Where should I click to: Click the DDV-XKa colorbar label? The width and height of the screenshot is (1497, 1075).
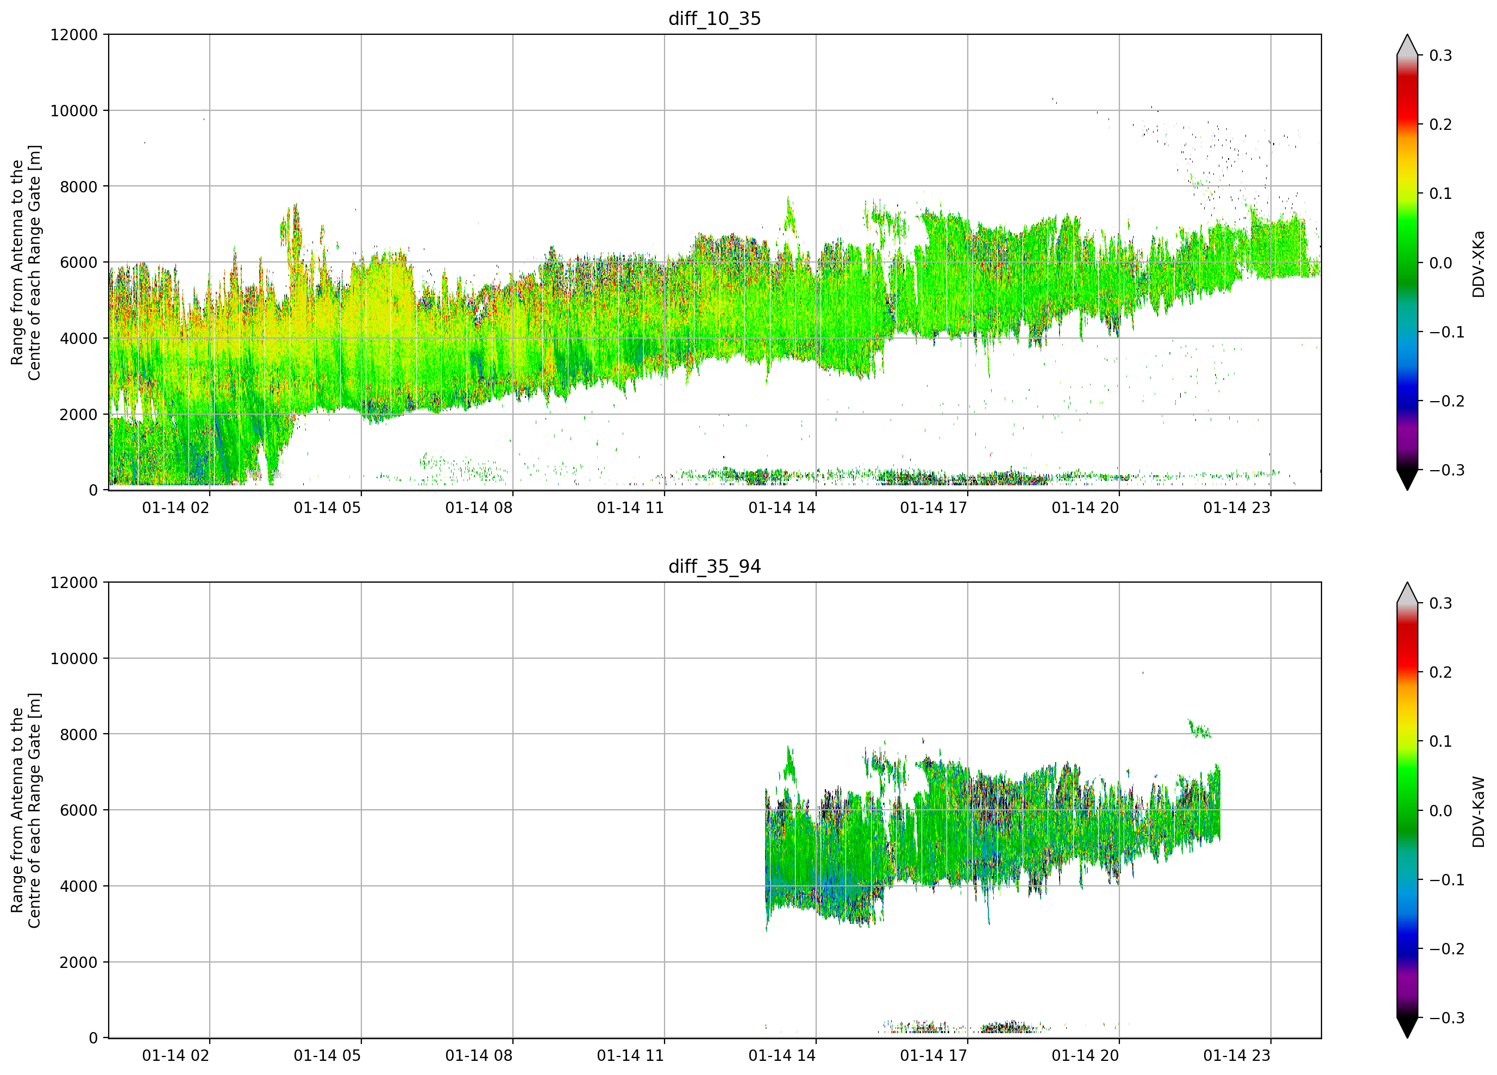(1479, 264)
